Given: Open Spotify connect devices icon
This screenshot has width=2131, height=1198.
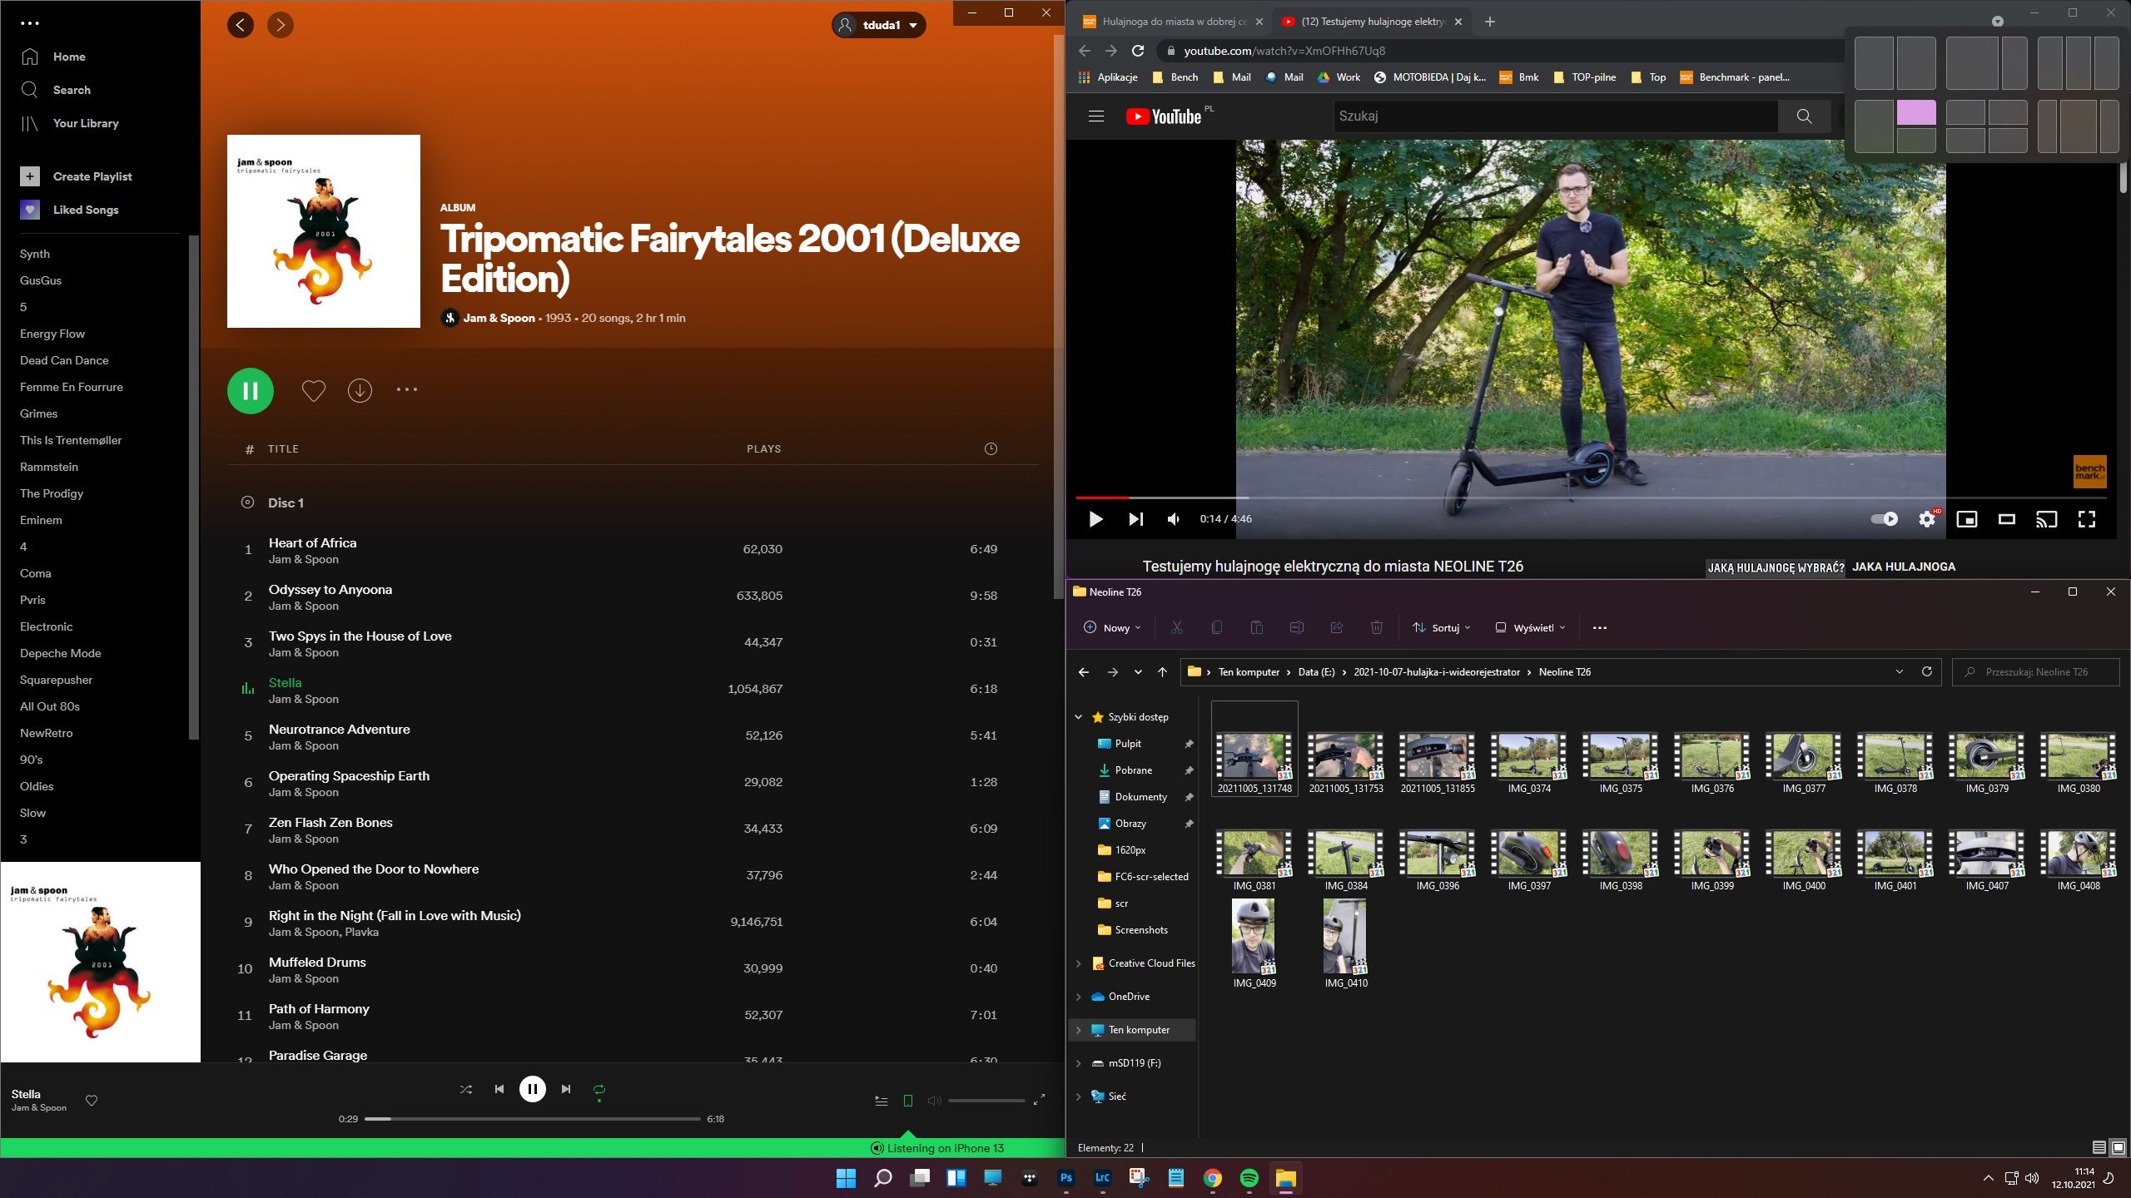Looking at the screenshot, I should (x=908, y=1101).
